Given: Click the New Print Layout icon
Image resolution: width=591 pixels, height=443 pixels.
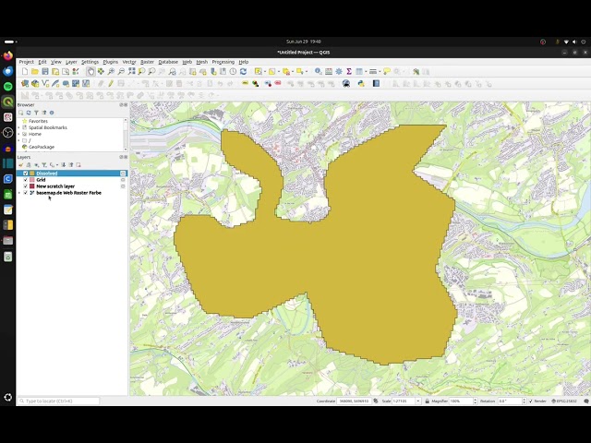Looking at the screenshot, I should 55,72.
